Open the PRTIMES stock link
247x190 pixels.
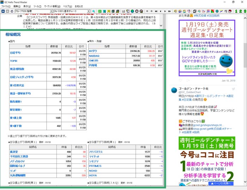(95, 166)
